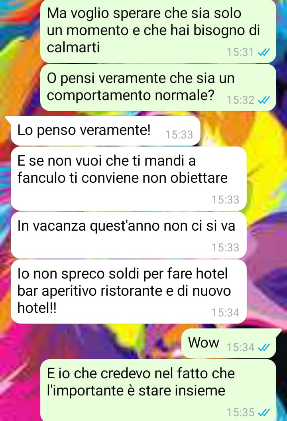Tap the 15:33 timestamp on the vacation message

(x=225, y=247)
